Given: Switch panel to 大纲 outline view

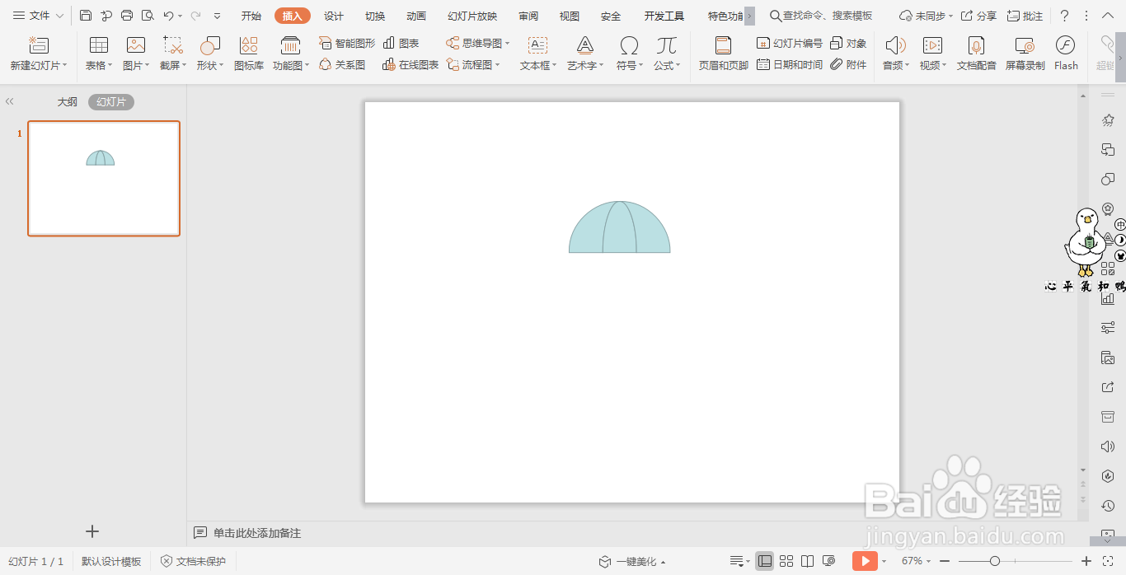Looking at the screenshot, I should 67,102.
